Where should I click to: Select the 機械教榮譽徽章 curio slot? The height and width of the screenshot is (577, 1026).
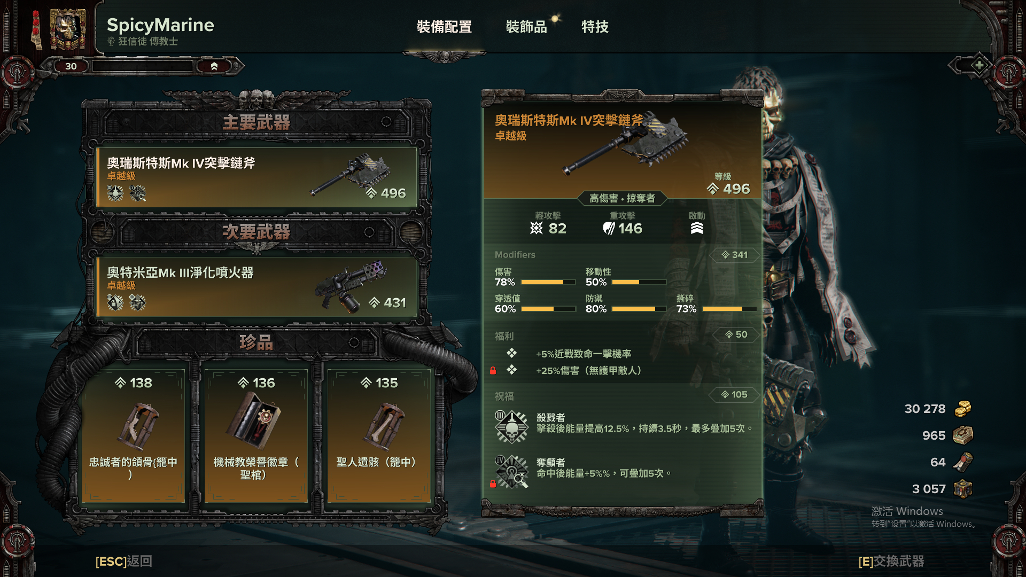(x=256, y=435)
